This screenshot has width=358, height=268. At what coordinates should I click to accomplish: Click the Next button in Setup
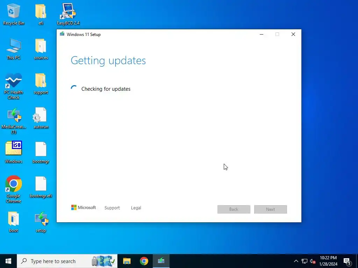(271, 209)
